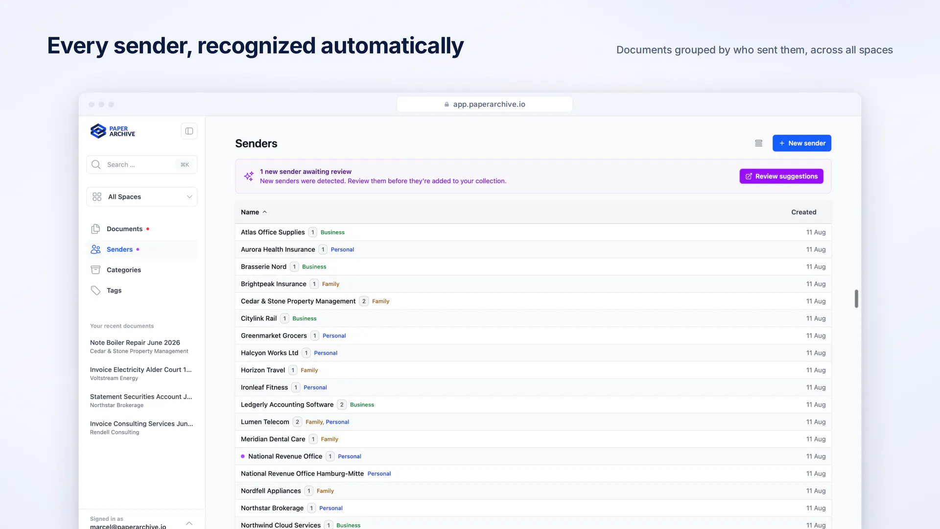Click count badge next to Cedar & Stone Property Management

click(x=364, y=301)
